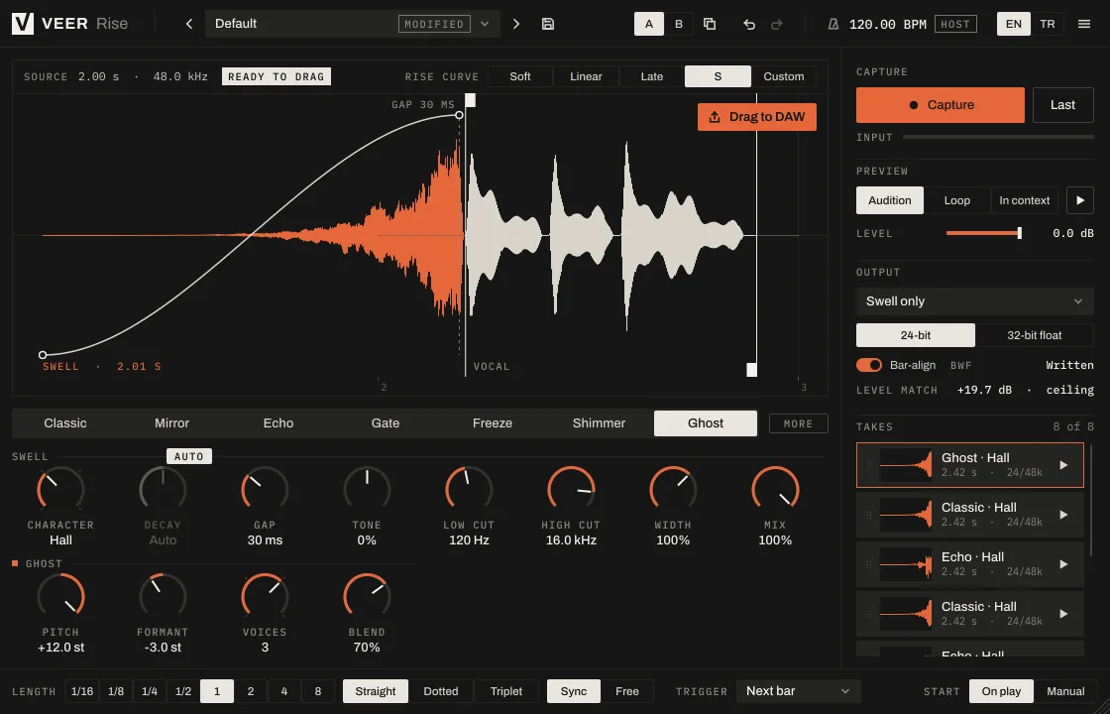This screenshot has width=1110, height=714.
Task: Save the preset with disk icon
Action: point(547,24)
